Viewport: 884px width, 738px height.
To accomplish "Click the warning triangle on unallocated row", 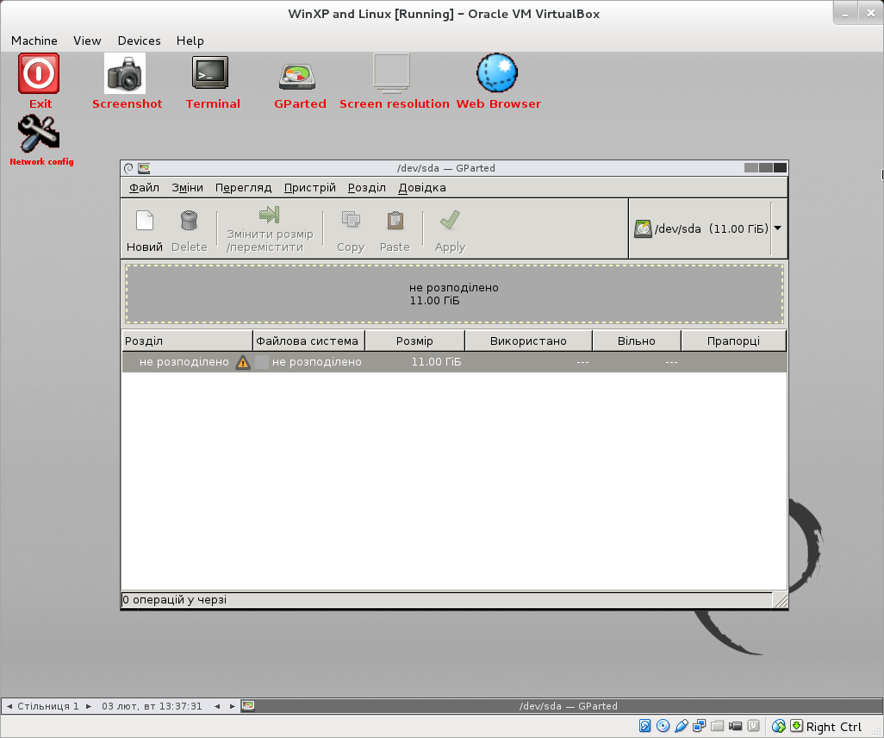I will point(244,362).
